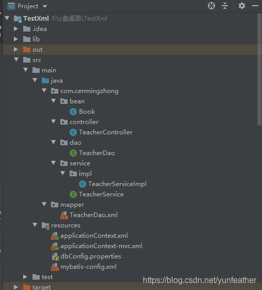Collapse the dao package arrow
This screenshot has width=262, height=290.
54,142
